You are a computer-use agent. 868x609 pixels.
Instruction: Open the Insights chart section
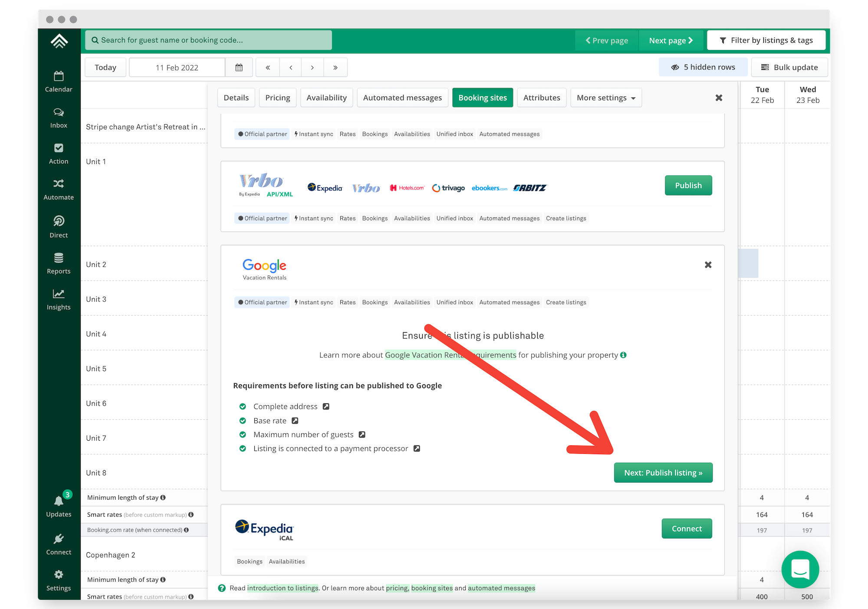click(59, 300)
